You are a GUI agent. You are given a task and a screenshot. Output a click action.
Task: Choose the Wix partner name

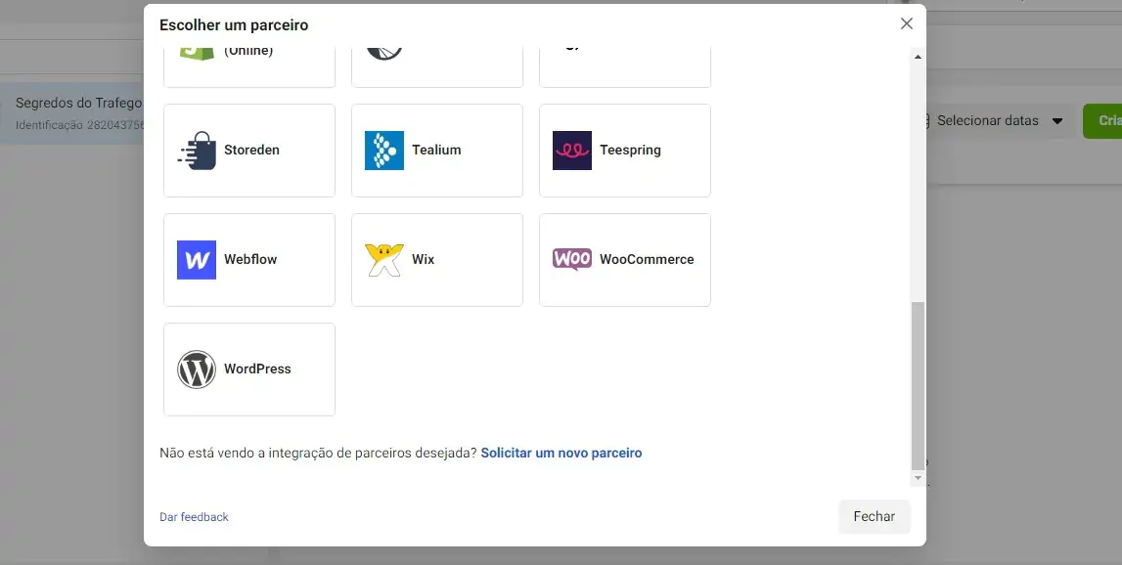pos(423,260)
